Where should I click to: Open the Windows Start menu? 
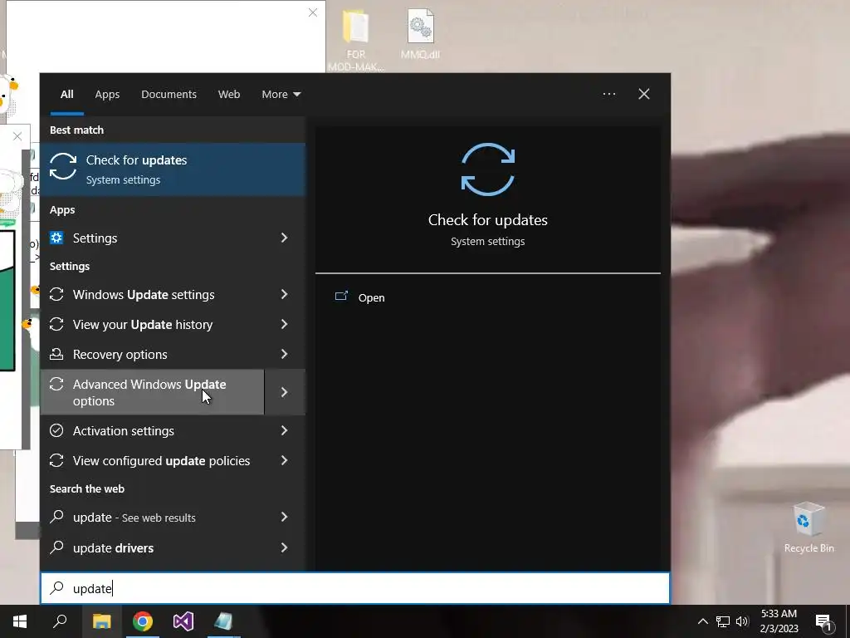(x=20, y=621)
